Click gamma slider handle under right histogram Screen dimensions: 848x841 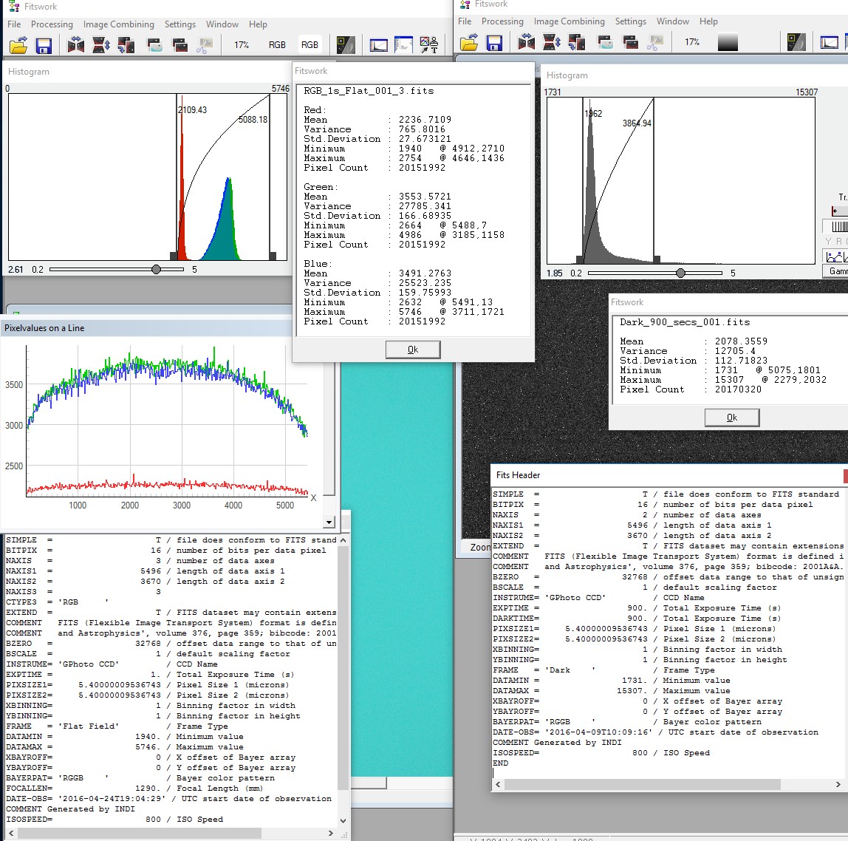680,273
